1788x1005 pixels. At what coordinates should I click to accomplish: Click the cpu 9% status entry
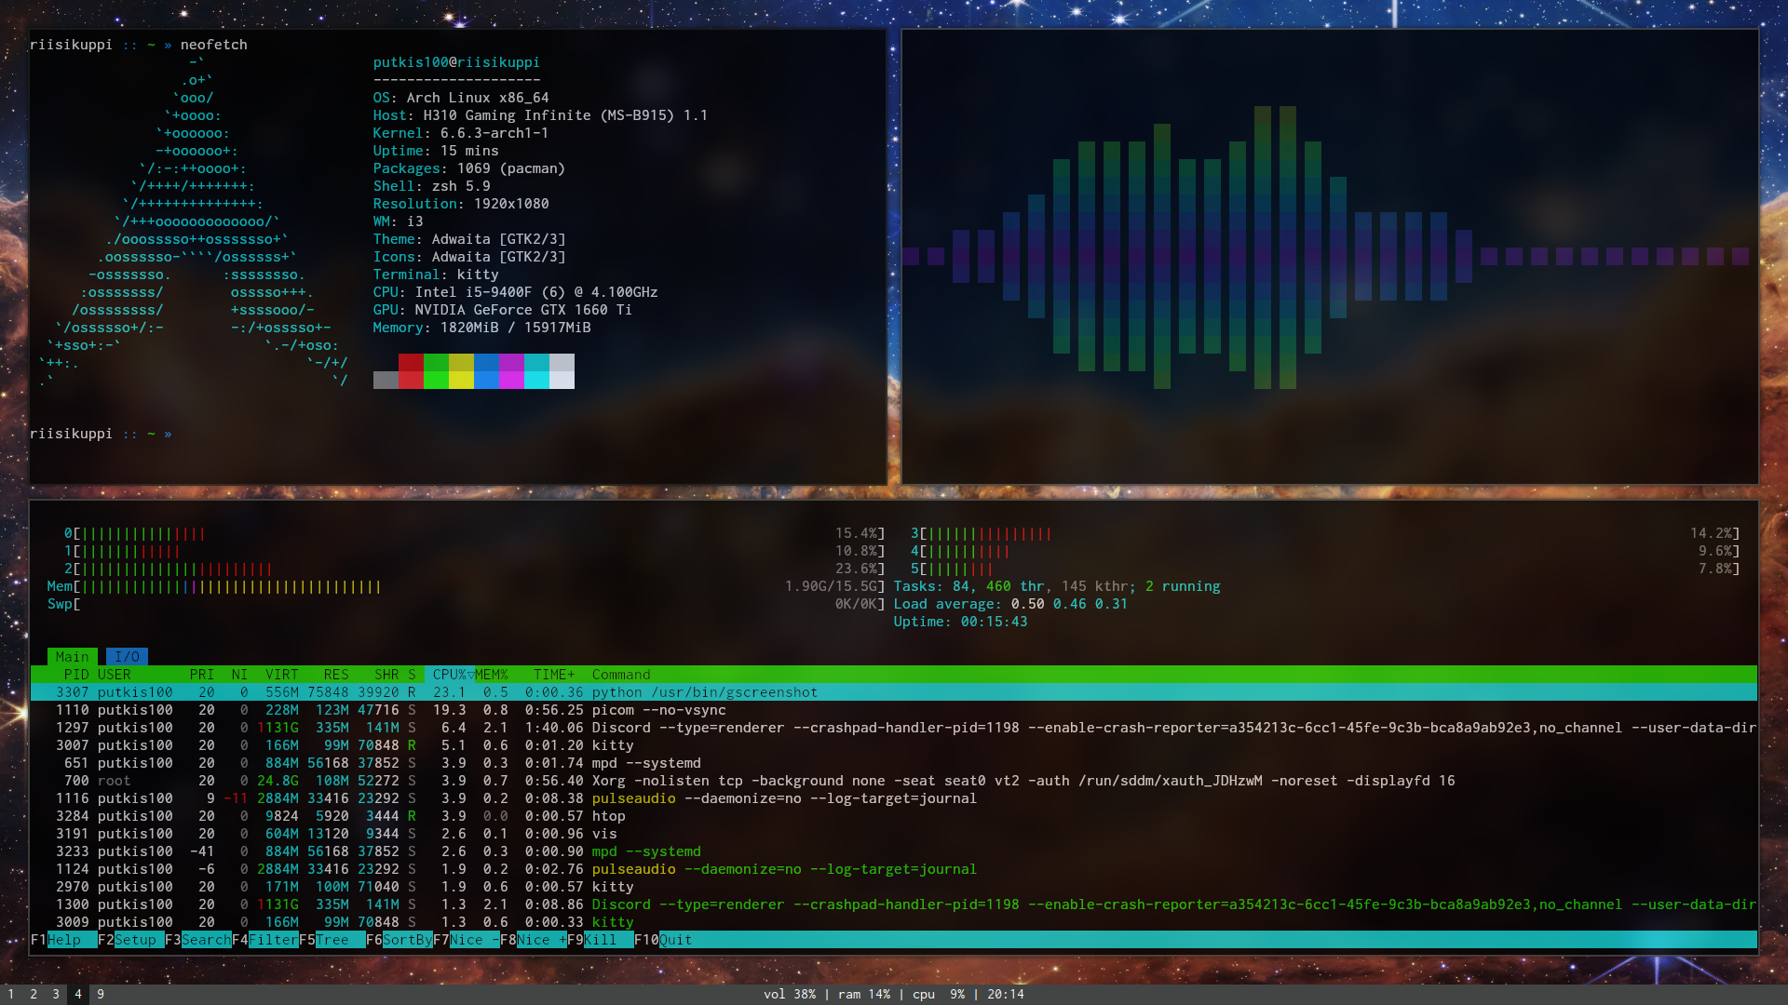[x=939, y=995]
